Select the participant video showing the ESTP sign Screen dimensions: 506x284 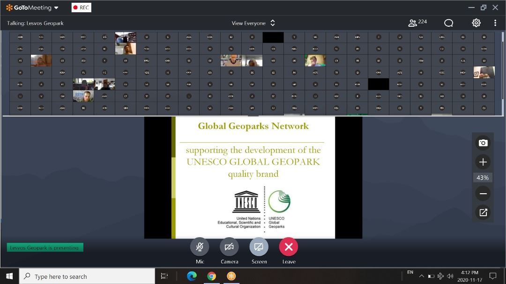83,96
